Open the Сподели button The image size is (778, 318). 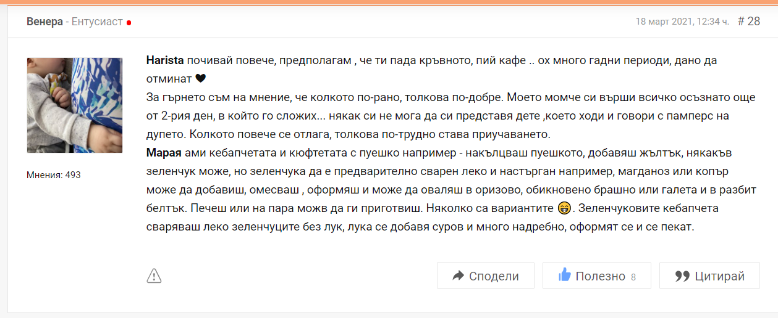pyautogui.click(x=484, y=275)
